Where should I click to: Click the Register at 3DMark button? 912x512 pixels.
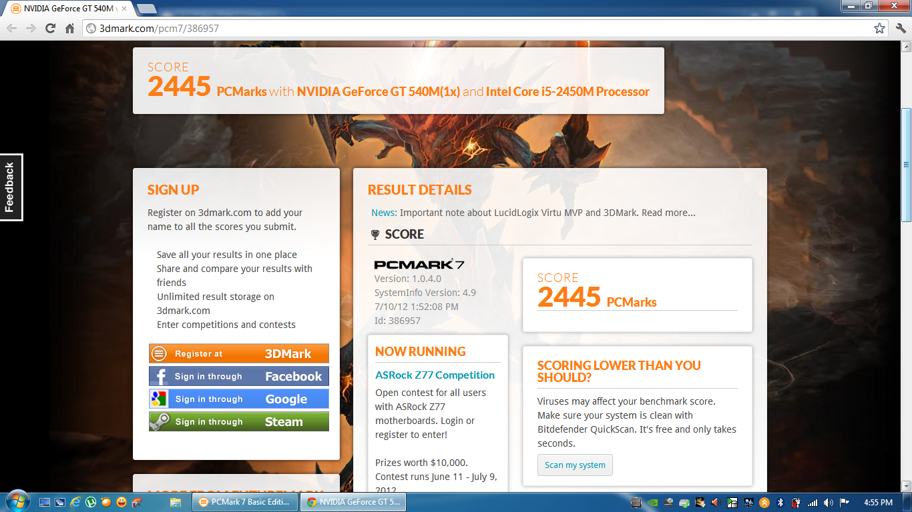pyautogui.click(x=239, y=353)
